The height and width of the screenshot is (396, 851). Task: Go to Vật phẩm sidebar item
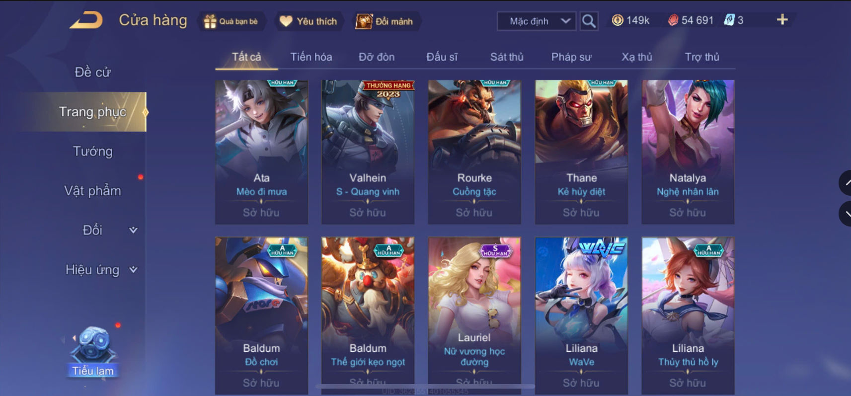click(93, 191)
